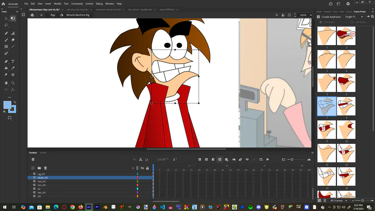375x211 pixels.
Task: Click the Rigs breadcrumb link
Action: tap(53, 15)
